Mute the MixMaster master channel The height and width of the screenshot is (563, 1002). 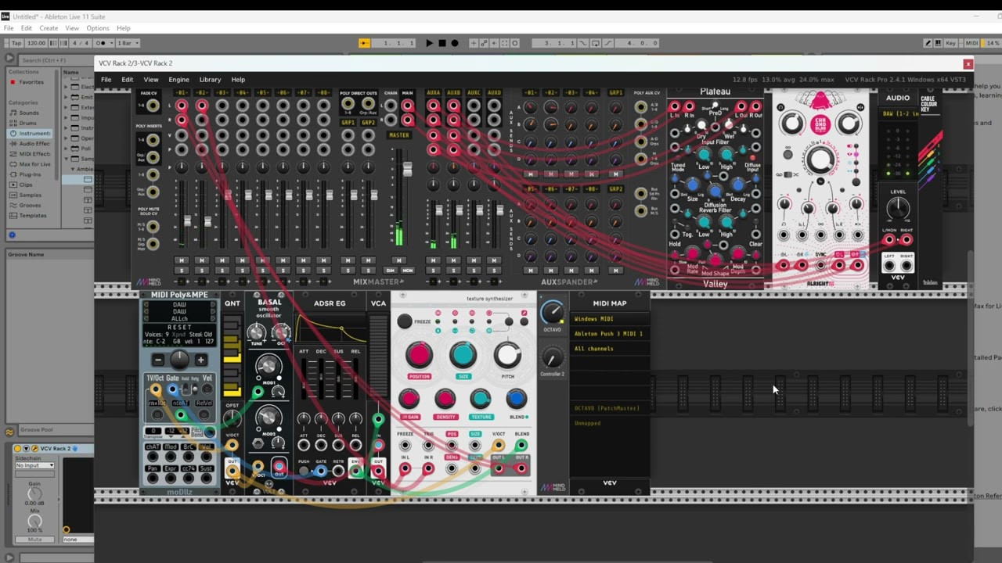398,260
